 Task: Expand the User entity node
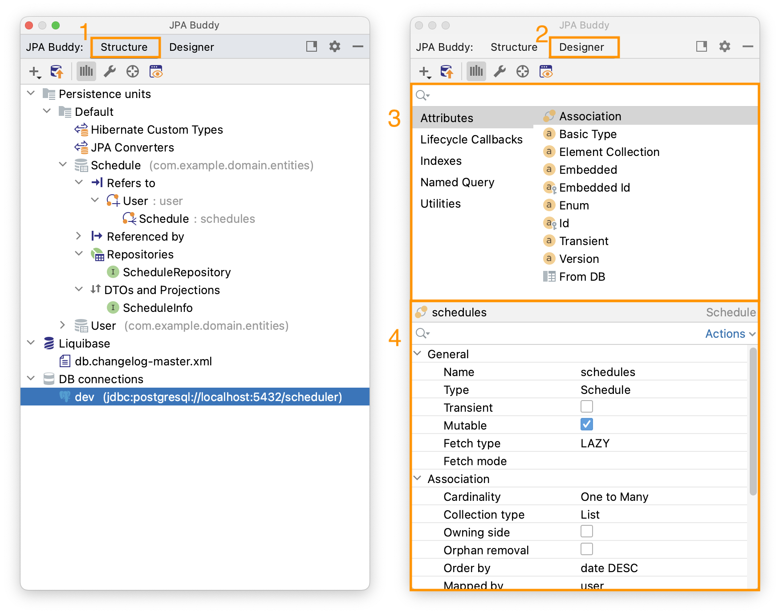(63, 325)
